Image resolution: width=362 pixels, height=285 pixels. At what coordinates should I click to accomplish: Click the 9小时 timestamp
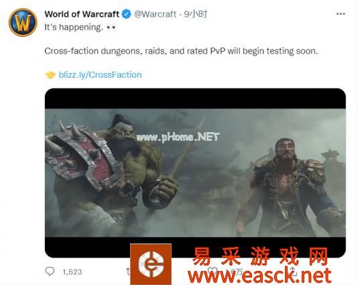tap(196, 14)
